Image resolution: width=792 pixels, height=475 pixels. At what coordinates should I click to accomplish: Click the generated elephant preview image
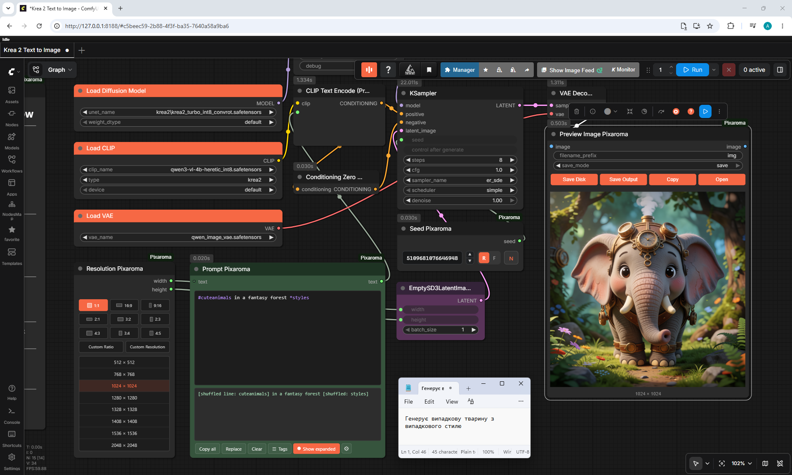coord(648,289)
